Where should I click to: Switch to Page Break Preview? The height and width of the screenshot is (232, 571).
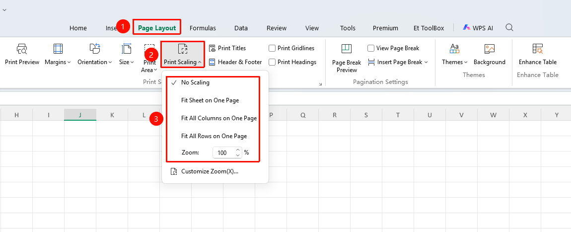point(346,58)
